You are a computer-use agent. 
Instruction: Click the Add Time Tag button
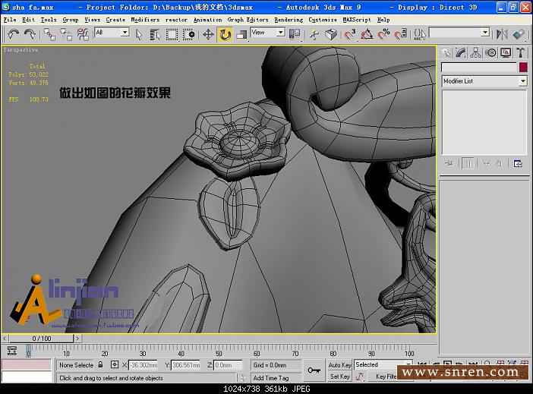tap(270, 377)
